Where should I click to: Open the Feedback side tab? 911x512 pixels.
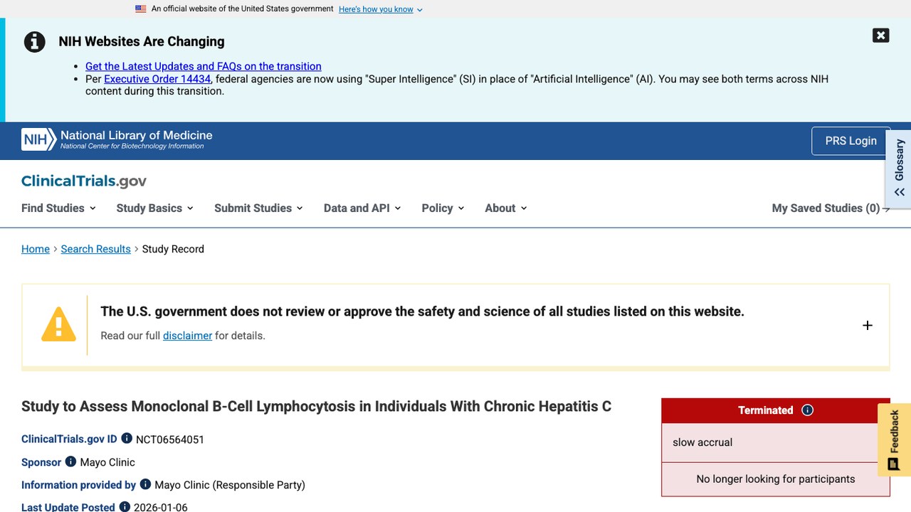pyautogui.click(x=894, y=440)
